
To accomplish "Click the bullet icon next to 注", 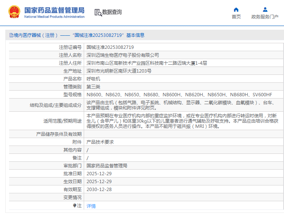I will click(75, 205).
